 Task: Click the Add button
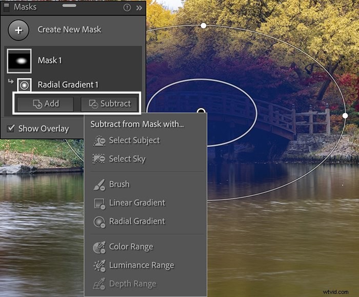click(x=45, y=103)
